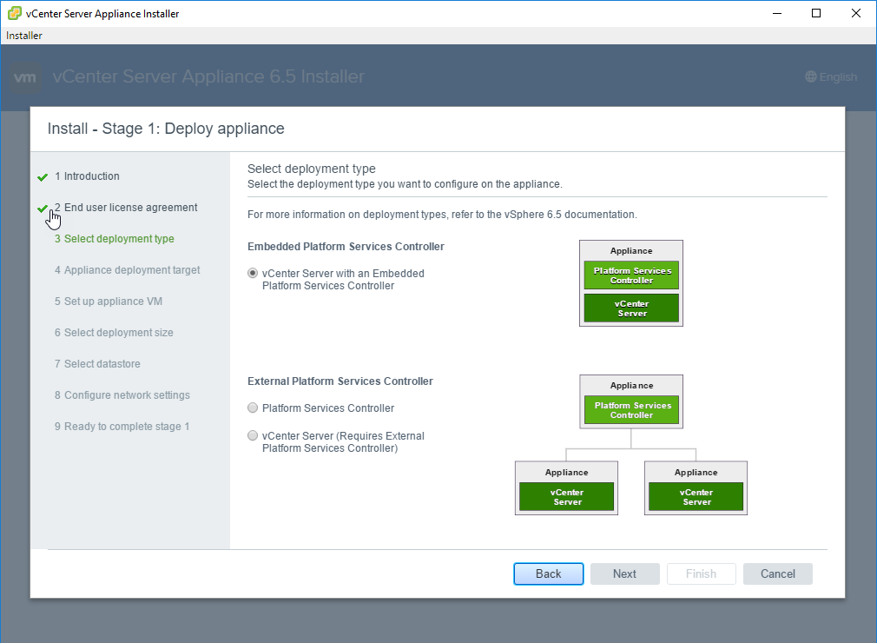Open step 5 Set up appliance VM
Viewport: 877px width, 643px height.
click(x=108, y=302)
